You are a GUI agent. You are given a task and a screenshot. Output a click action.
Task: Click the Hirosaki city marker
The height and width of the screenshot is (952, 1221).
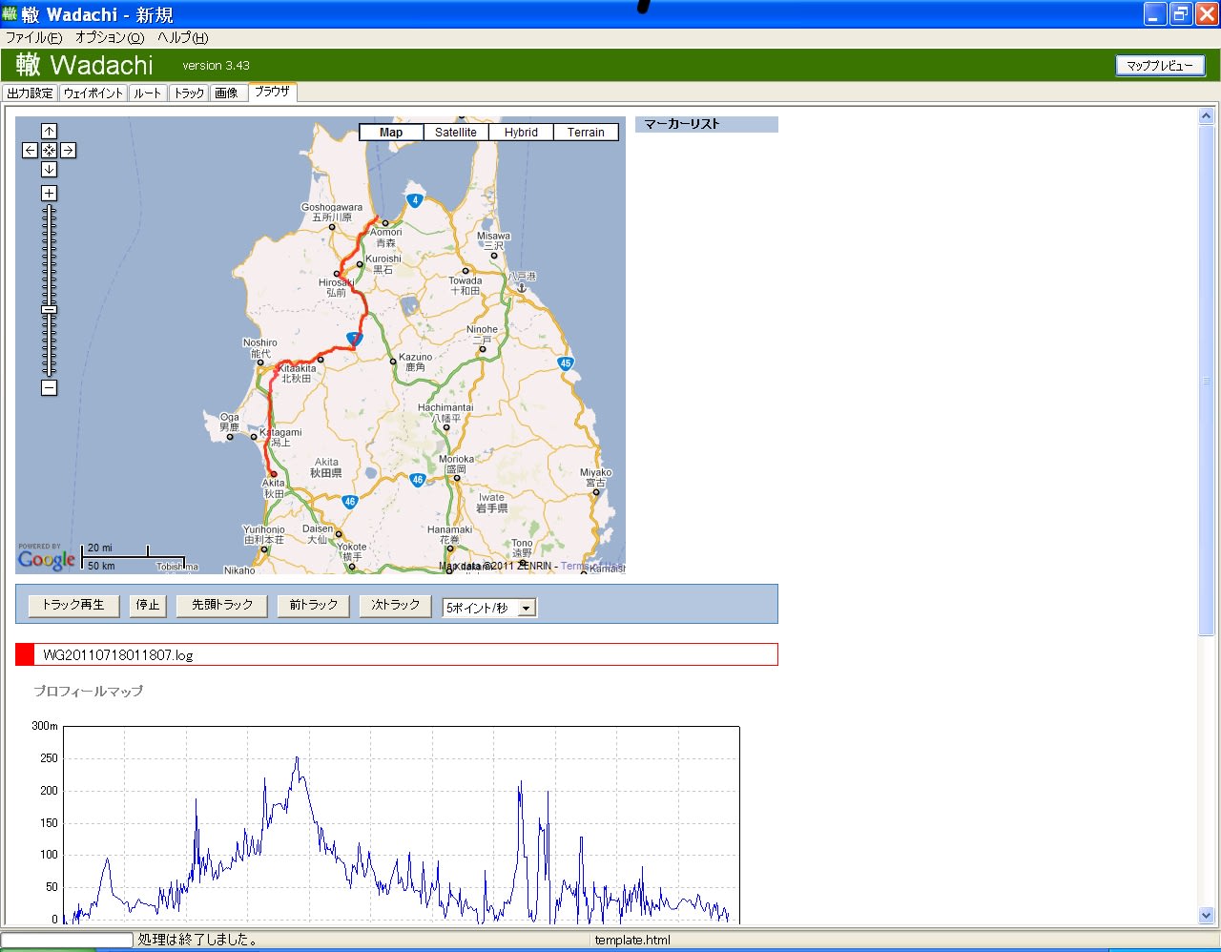pyautogui.click(x=337, y=274)
